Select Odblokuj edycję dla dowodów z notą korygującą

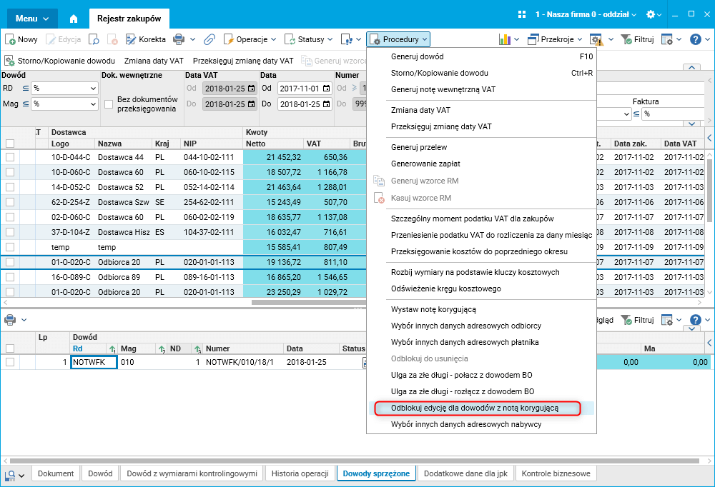(475, 408)
